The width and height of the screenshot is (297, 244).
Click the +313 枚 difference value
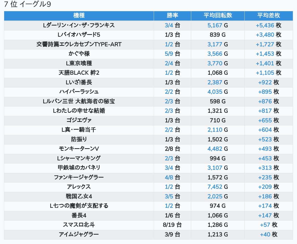(x=269, y=168)
